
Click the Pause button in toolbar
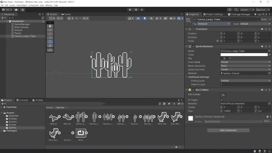[136, 10]
